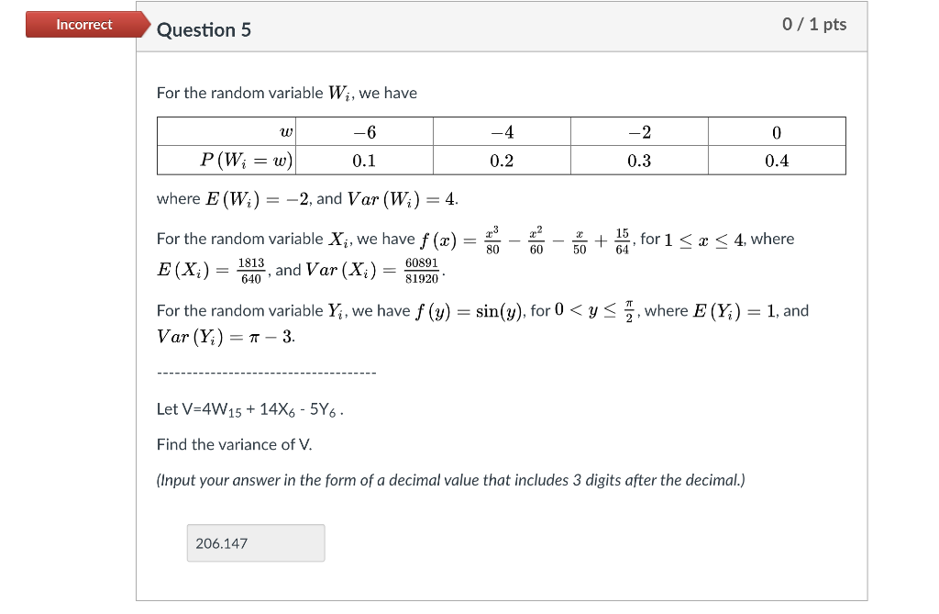
Task: Click the answer input showing 206.147
Action: point(255,542)
